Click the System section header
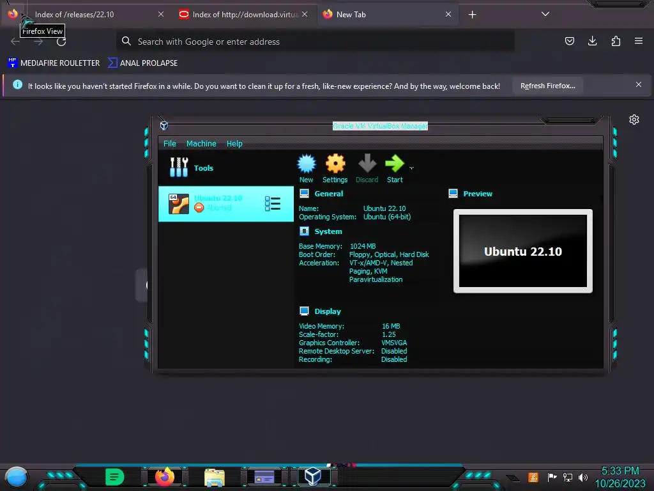This screenshot has height=491, width=654. click(x=328, y=231)
